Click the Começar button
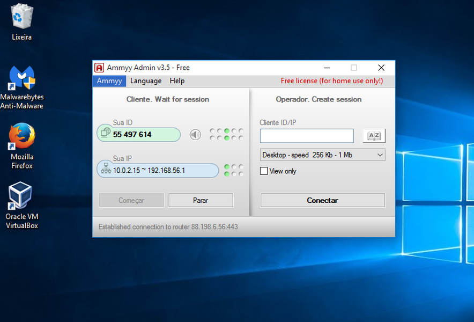This screenshot has width=474, height=322. [131, 200]
